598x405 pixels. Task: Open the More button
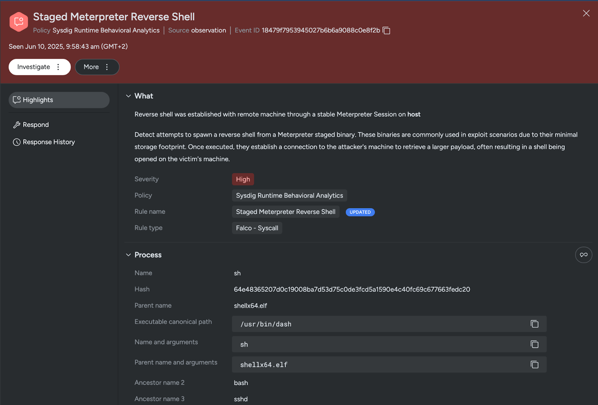97,67
